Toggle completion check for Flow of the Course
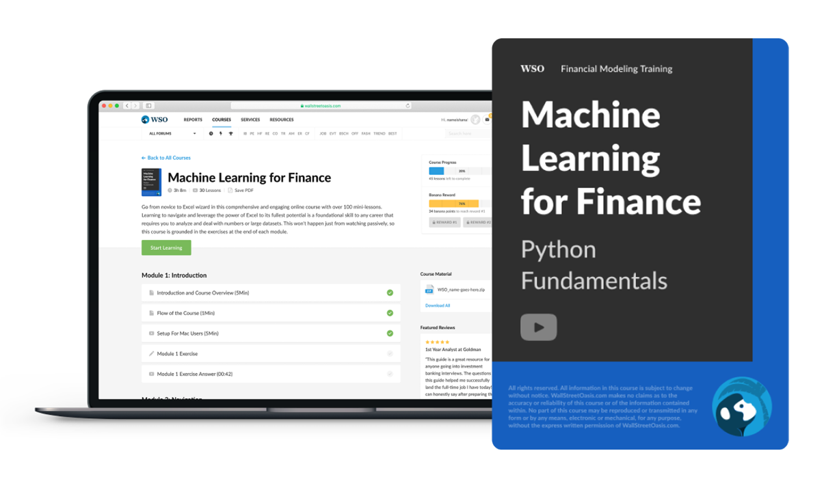Image resolution: width=824 pixels, height=492 pixels. [390, 313]
